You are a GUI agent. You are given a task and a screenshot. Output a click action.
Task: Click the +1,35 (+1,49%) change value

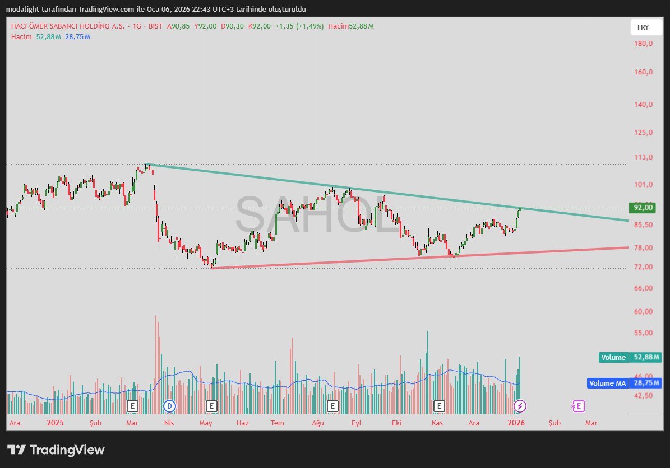point(299,26)
